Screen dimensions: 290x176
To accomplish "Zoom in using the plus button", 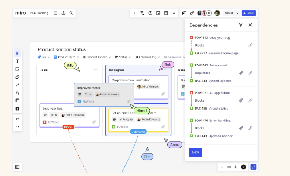I will coord(235,167).
